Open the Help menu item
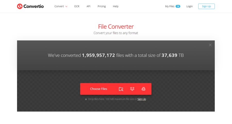 (115, 6)
